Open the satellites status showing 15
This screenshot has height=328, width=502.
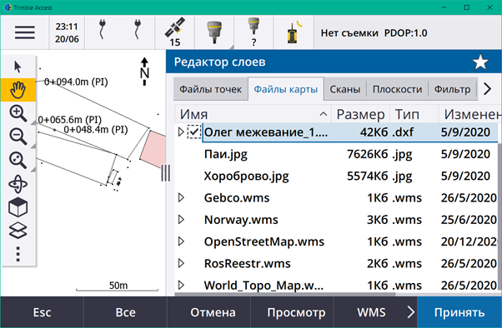(x=175, y=32)
